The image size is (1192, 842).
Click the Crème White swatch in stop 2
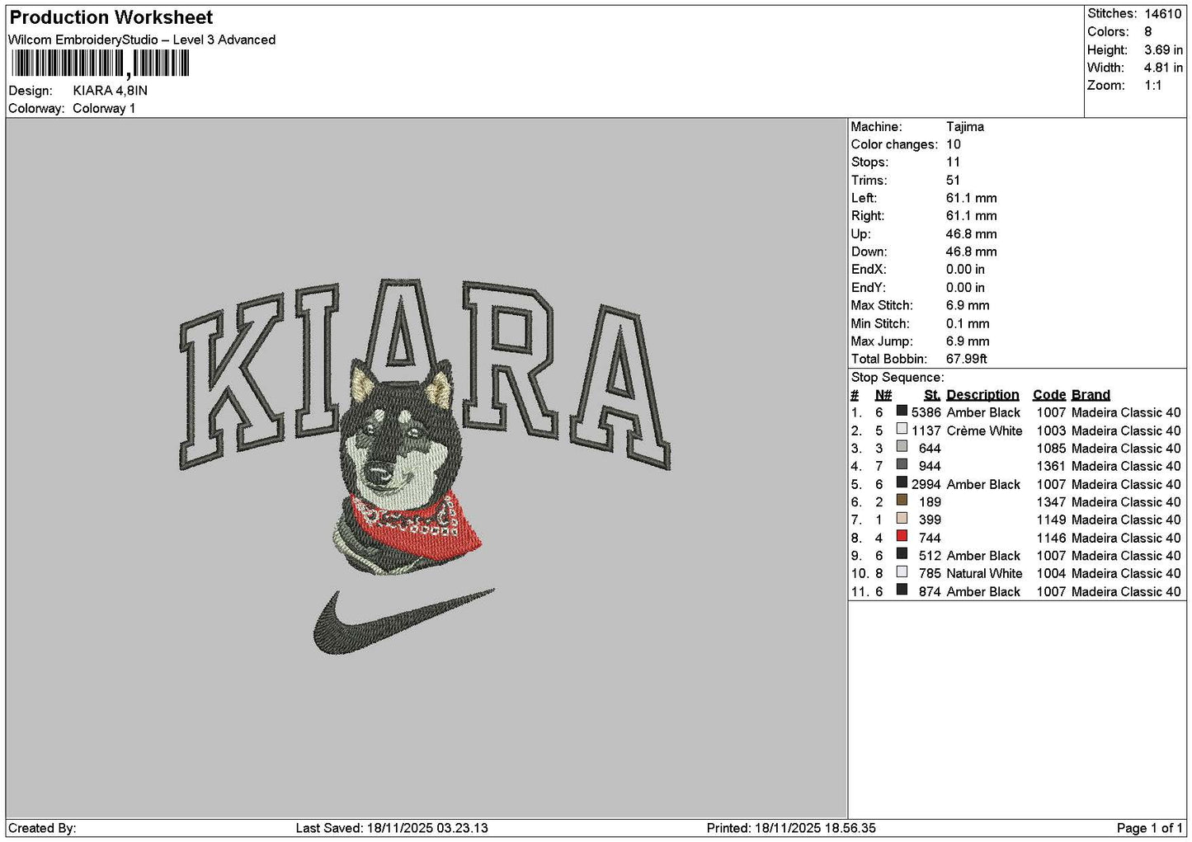point(902,429)
